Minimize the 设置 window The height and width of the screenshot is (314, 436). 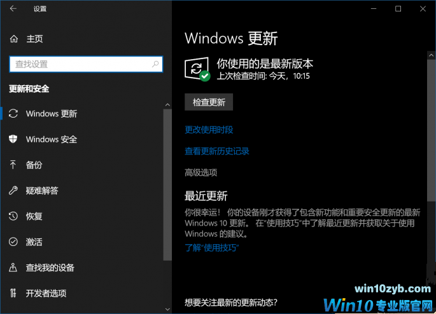(x=374, y=9)
